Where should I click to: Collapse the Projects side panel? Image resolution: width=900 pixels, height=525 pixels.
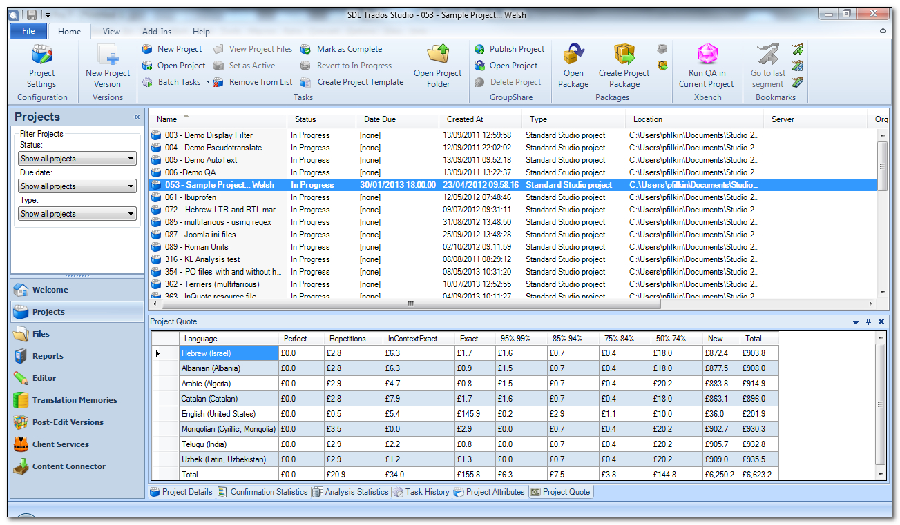(137, 117)
